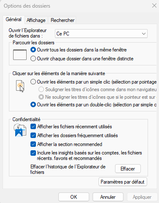Select the Général tab
The width and height of the screenshot is (159, 203).
14,19
